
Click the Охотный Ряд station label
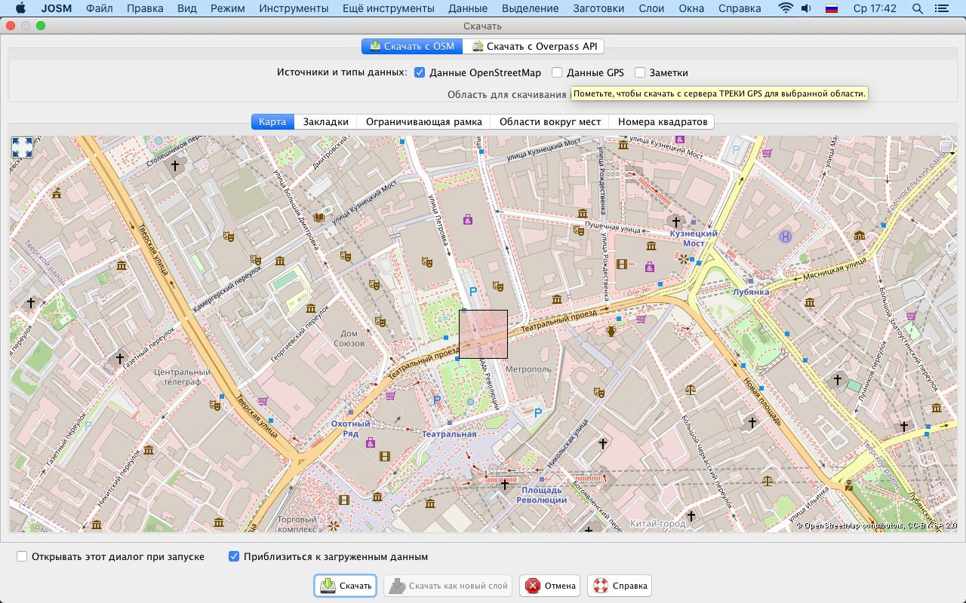[351, 429]
